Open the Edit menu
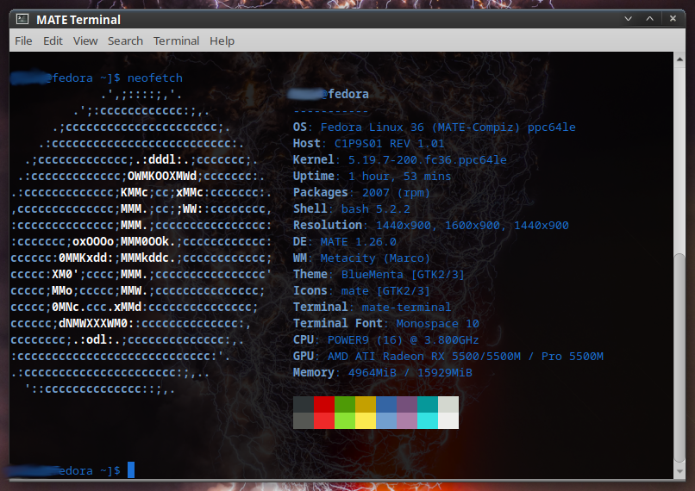The image size is (695, 491). [x=53, y=40]
